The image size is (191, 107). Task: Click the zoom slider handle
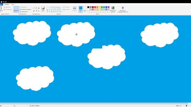point(187,106)
